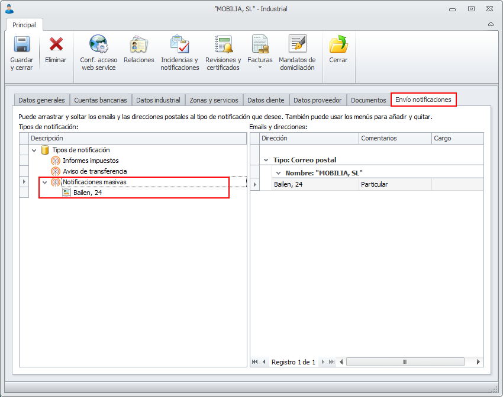Click the Notificaciones masivas signal icon
Screen dimensions: 503x397
point(56,182)
